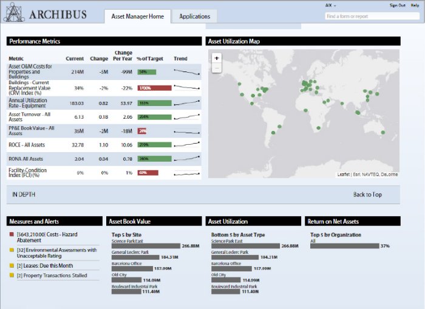Select the Asset Manager Home tab

tap(137, 16)
